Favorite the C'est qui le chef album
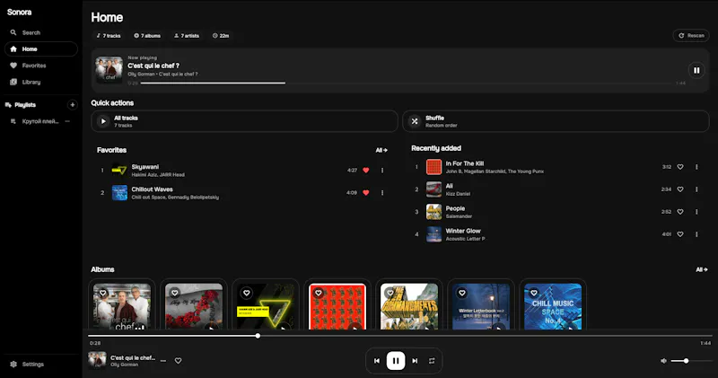 (x=102, y=293)
